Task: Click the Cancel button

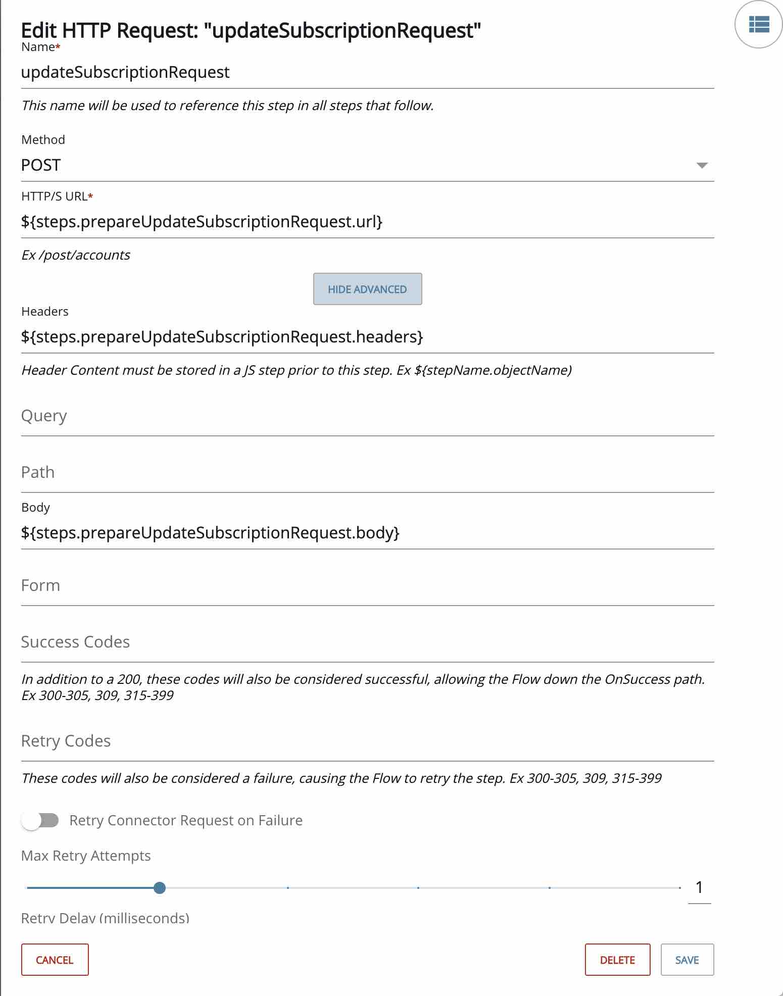Action: coord(55,960)
